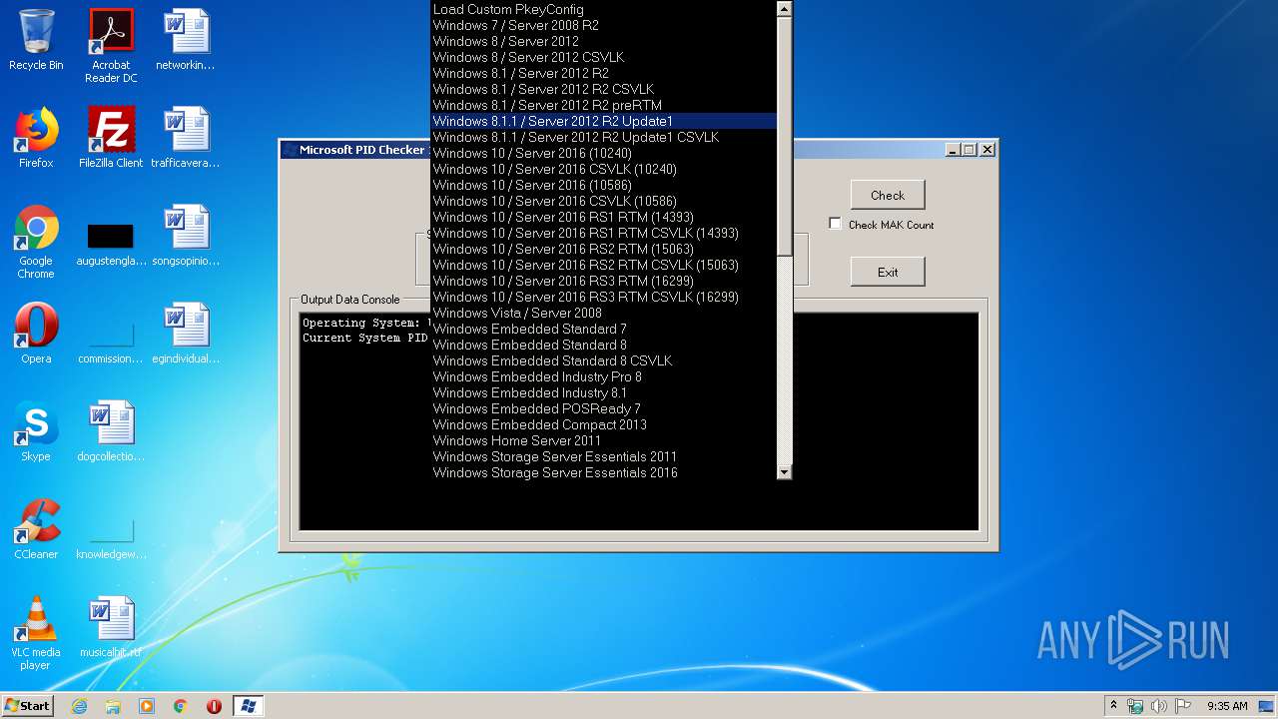This screenshot has width=1278, height=719.
Task: Enable the Check MAK Count checkbox
Action: coord(836,224)
